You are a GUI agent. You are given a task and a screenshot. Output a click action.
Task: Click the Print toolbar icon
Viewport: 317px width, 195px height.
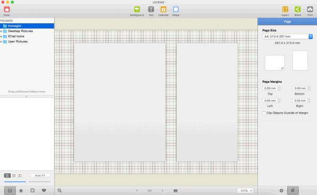point(310,9)
